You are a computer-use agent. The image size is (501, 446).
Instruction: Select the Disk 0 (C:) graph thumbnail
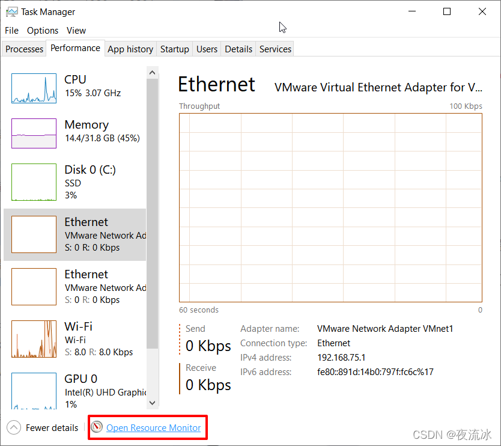tap(34, 182)
